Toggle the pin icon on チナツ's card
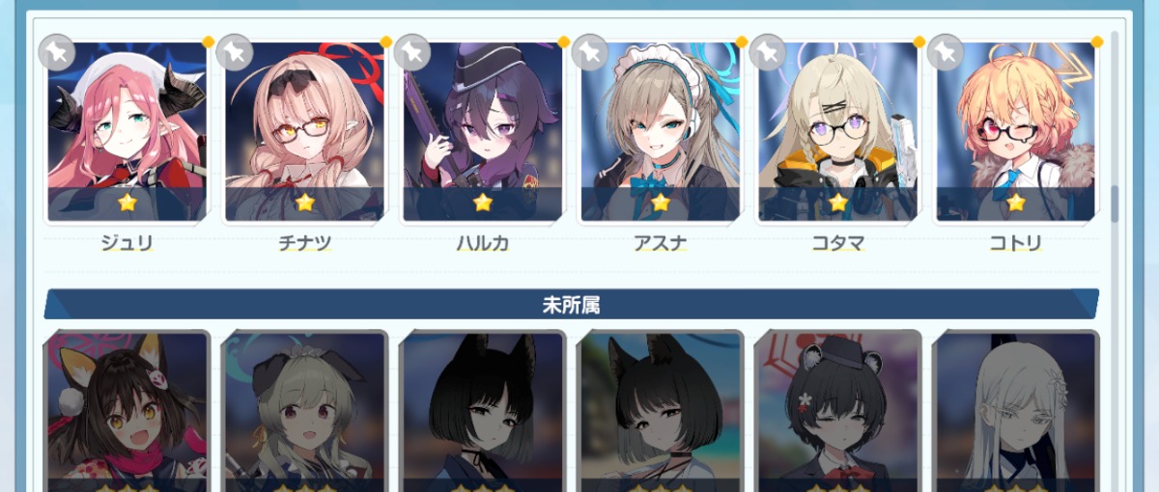 (x=235, y=52)
